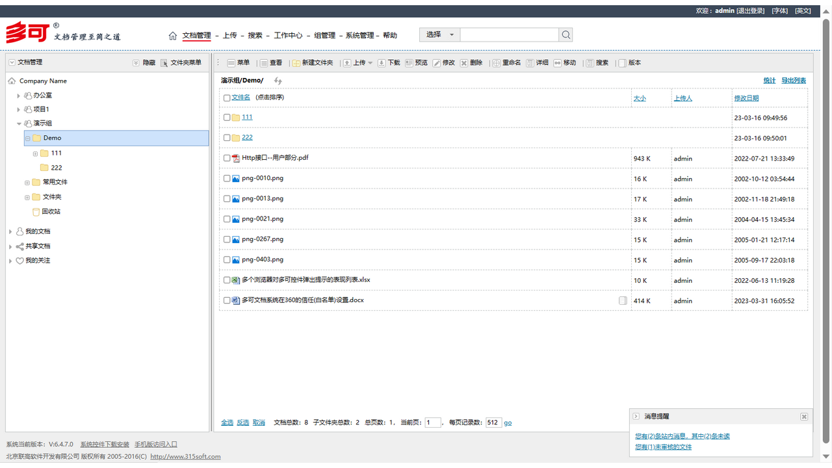Click the 下载 (download) toolbar icon
The width and height of the screenshot is (832, 468).
click(382, 63)
